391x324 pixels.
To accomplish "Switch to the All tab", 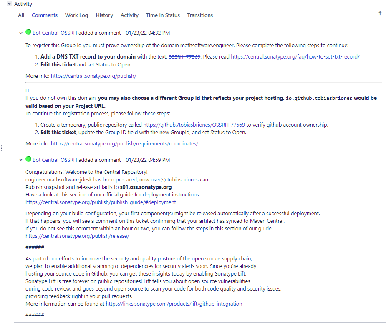I will pyautogui.click(x=21, y=15).
